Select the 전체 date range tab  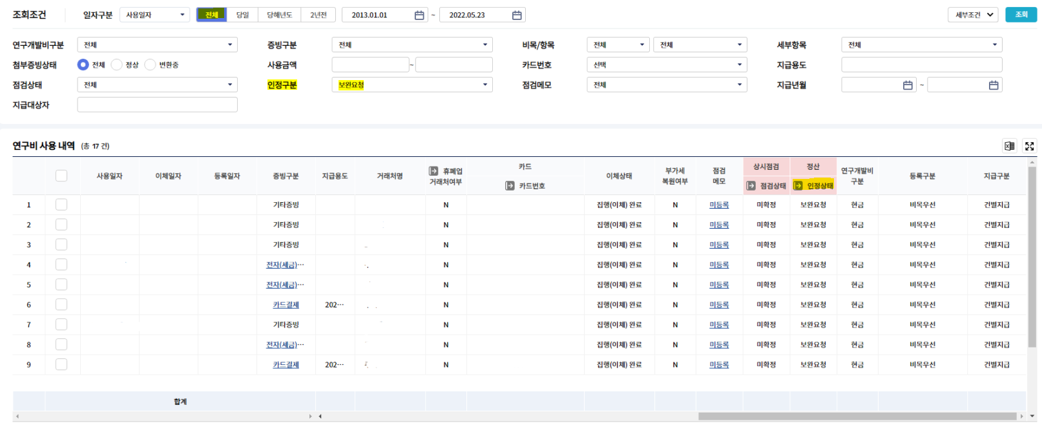click(211, 15)
